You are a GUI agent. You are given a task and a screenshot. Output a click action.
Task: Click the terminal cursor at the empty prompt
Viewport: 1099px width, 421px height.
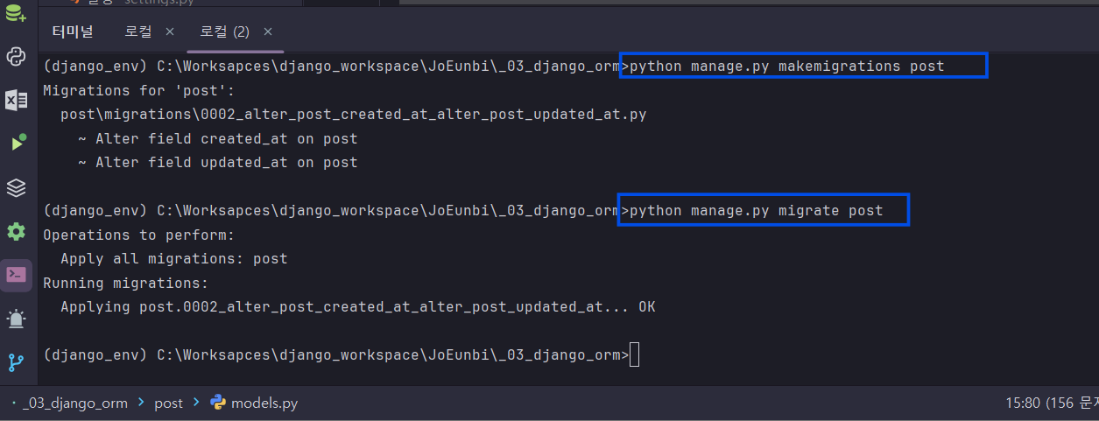tap(635, 355)
